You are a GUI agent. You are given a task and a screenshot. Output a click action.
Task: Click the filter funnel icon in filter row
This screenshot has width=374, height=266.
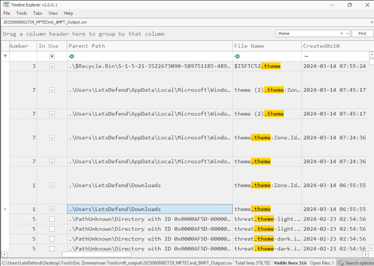5,56
